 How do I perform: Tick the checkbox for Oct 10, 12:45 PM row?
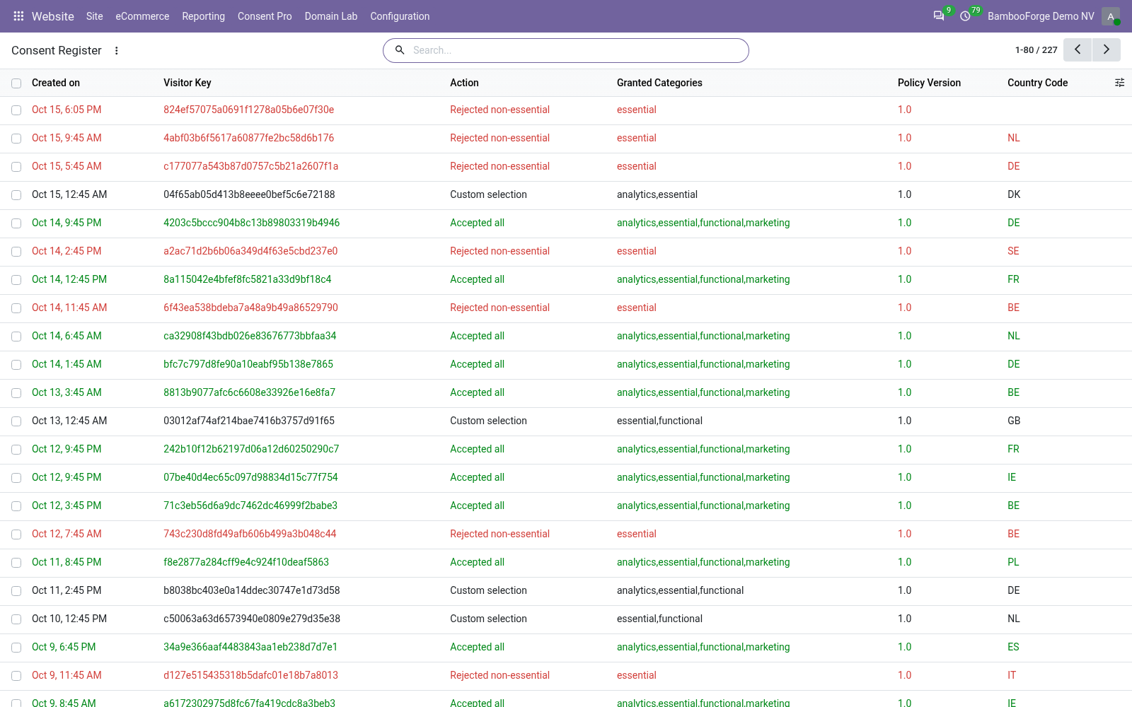tap(16, 619)
